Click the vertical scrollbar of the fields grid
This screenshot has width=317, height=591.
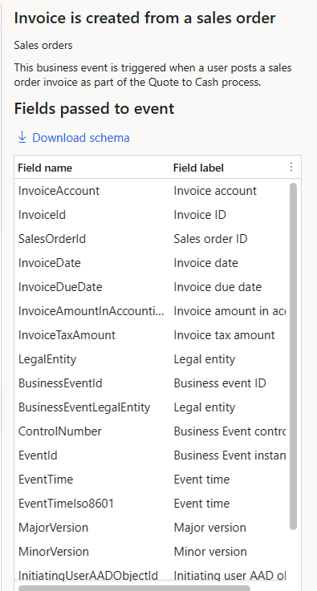293,356
